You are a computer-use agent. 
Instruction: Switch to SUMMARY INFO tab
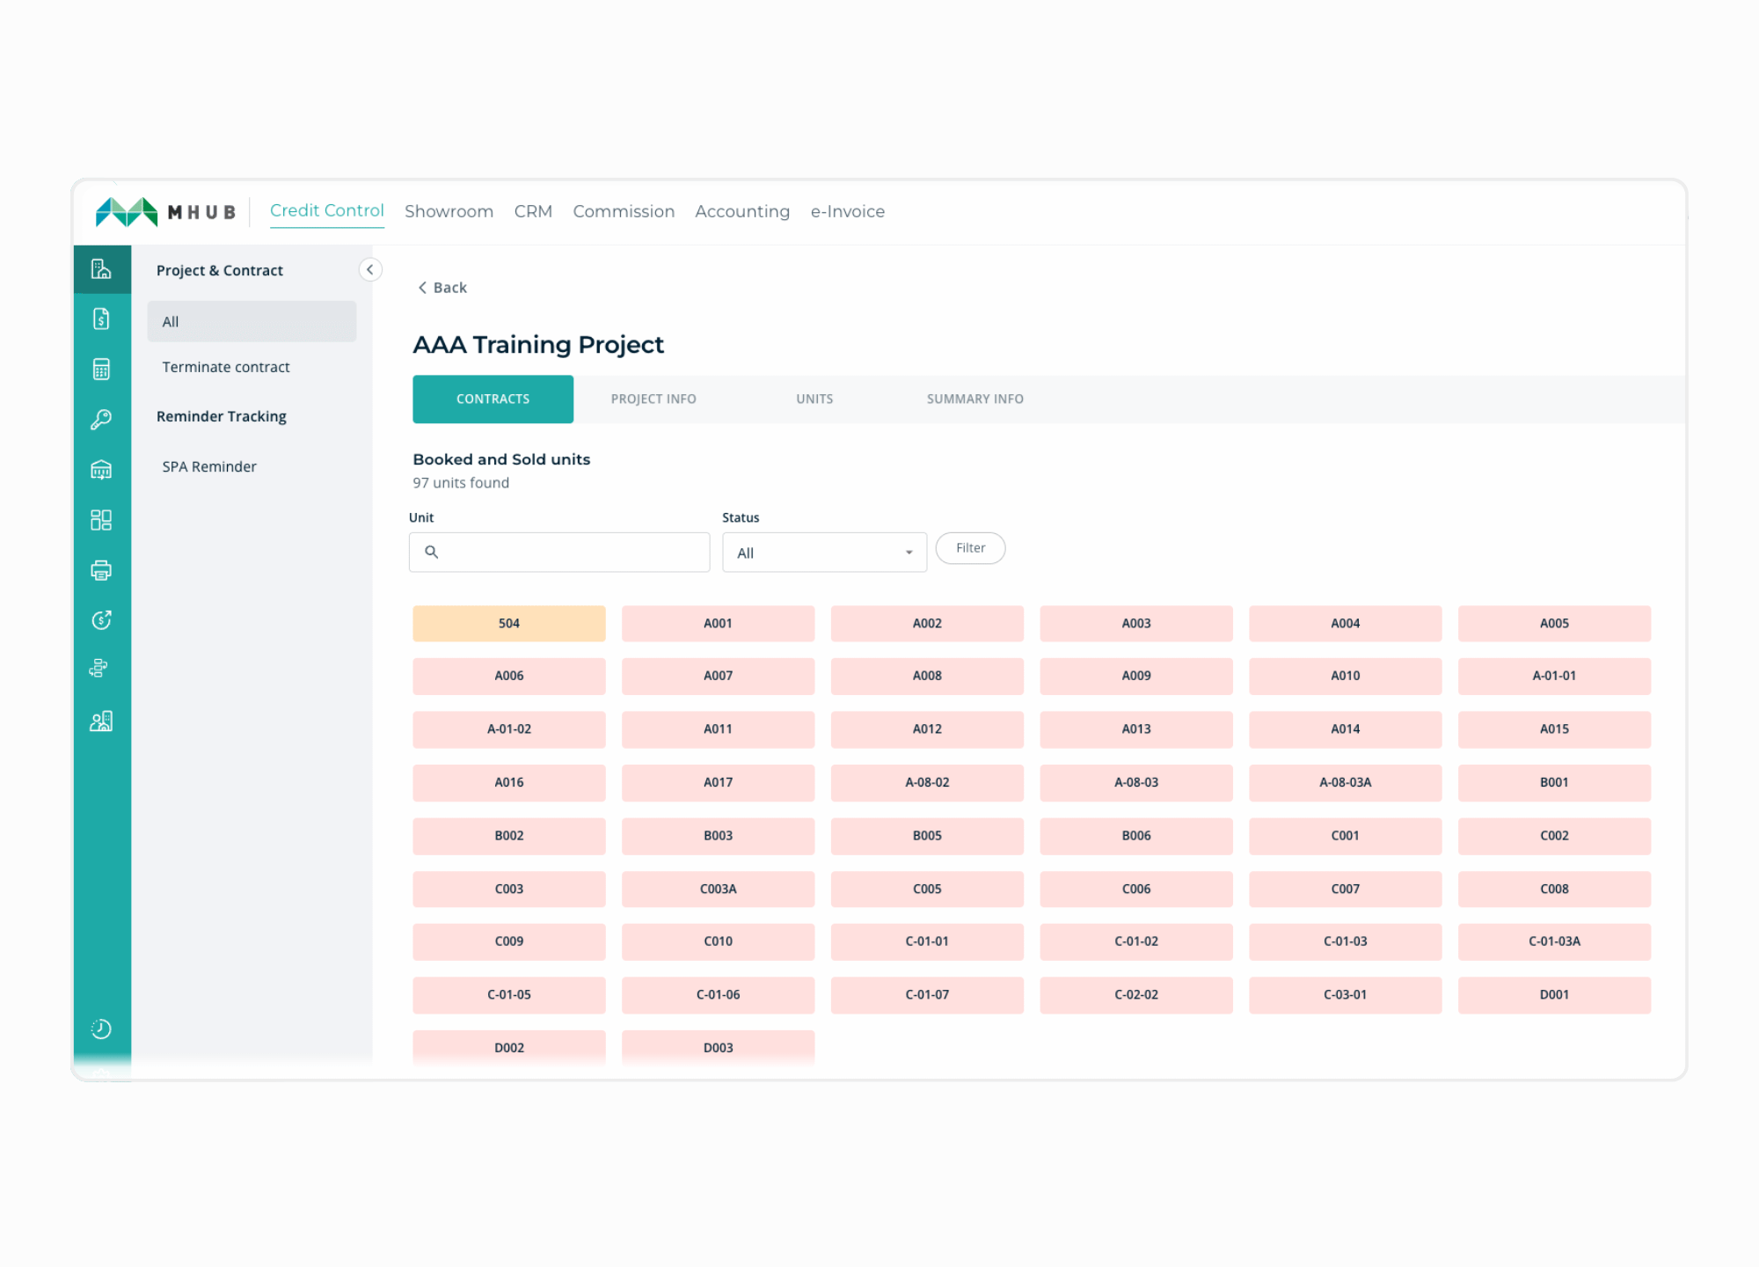[x=974, y=399]
